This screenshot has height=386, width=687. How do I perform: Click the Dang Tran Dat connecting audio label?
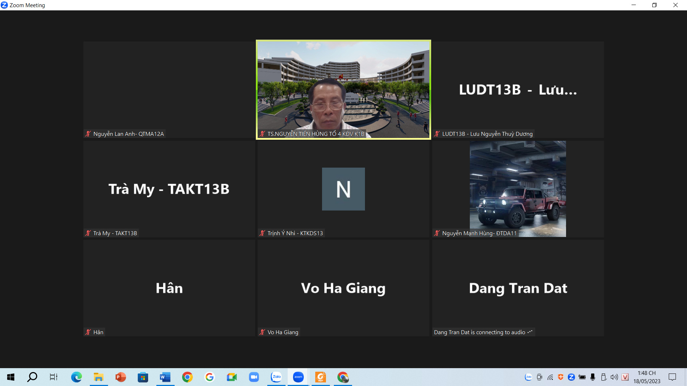483,332
